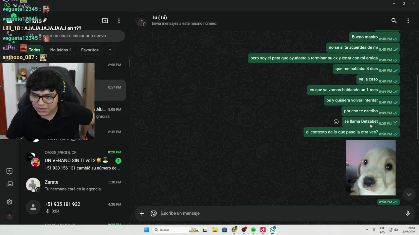419x235 pixels.
Task: Open the emoji and sticker picker
Action: pyautogui.click(x=154, y=213)
